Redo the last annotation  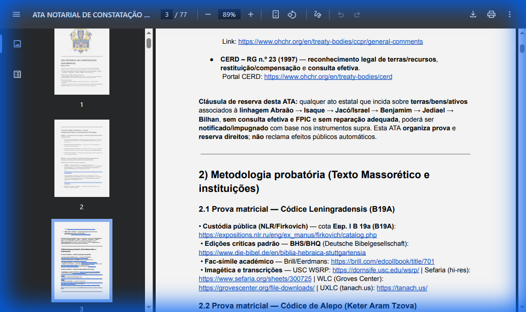[x=356, y=14]
